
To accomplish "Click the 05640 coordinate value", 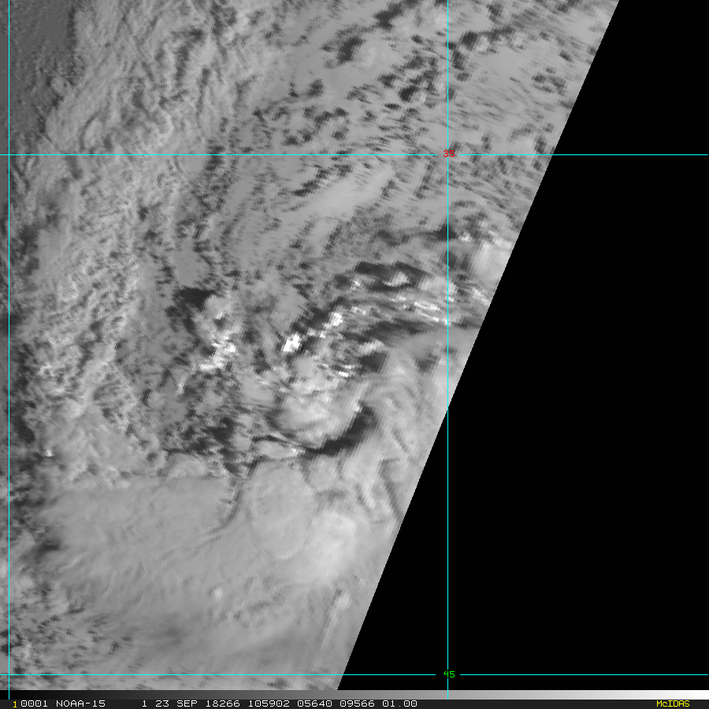I will point(314,703).
